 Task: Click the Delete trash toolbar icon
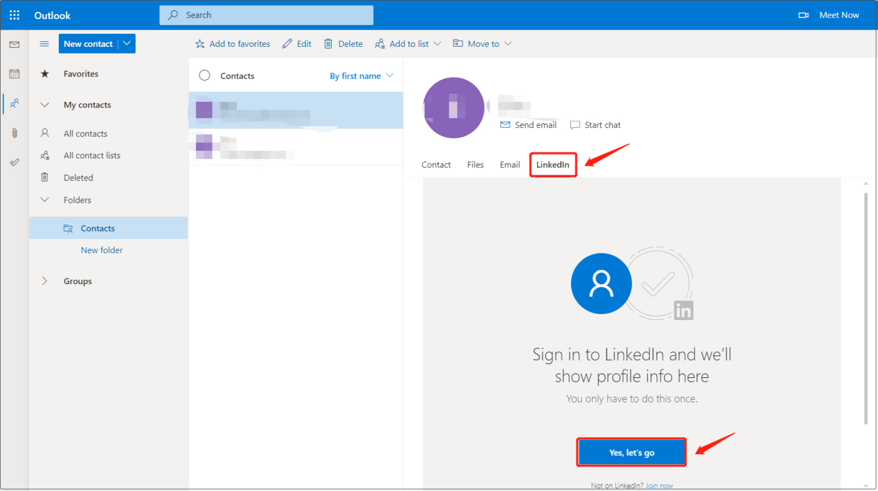[x=328, y=43]
